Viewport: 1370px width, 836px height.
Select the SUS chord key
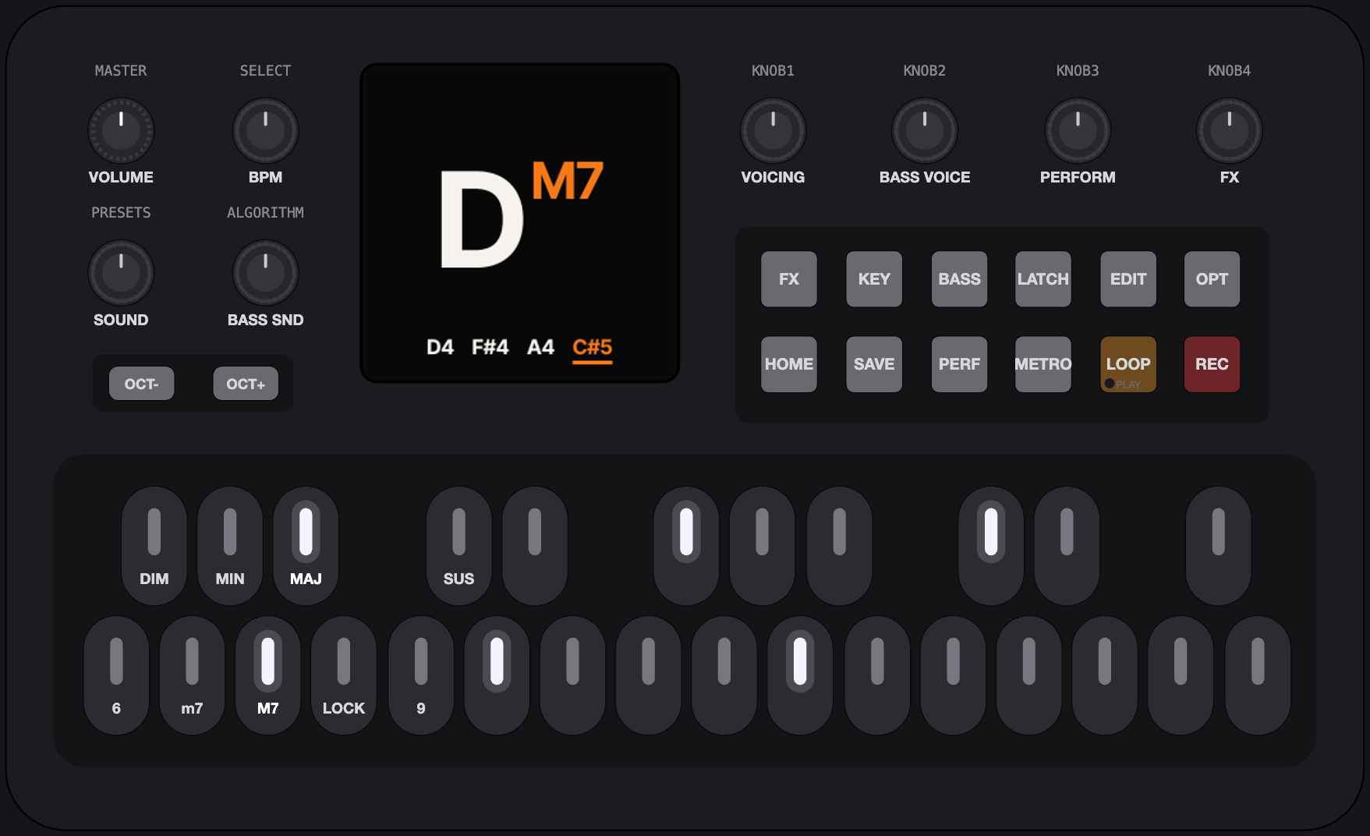pyautogui.click(x=458, y=546)
